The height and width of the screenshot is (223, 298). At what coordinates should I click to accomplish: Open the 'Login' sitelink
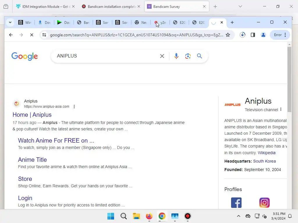coord(25,198)
